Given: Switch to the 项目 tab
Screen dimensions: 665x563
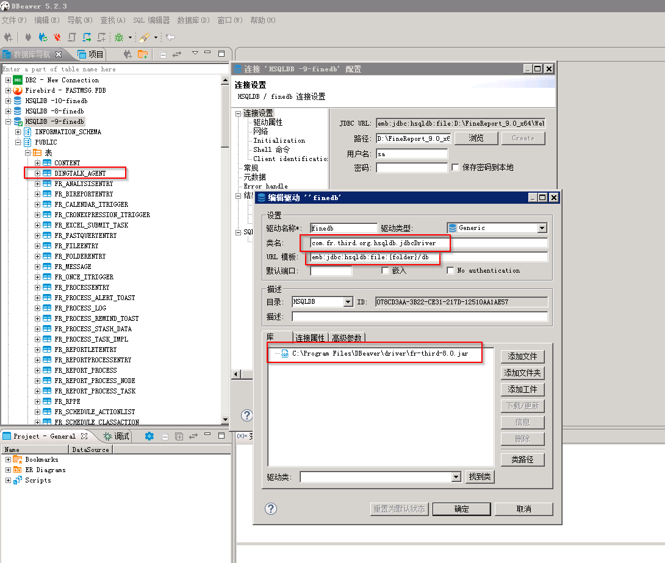Looking at the screenshot, I should 91,54.
